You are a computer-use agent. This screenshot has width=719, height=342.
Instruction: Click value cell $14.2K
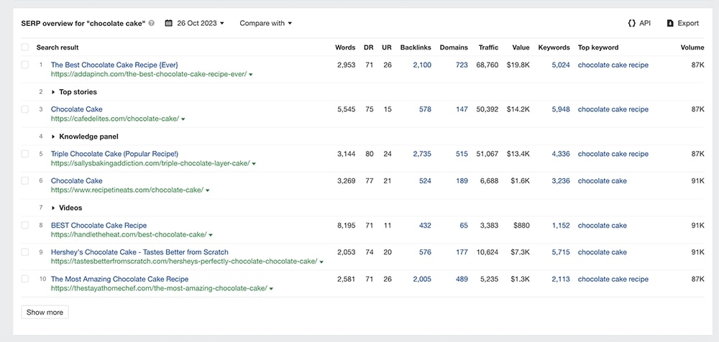coord(518,109)
